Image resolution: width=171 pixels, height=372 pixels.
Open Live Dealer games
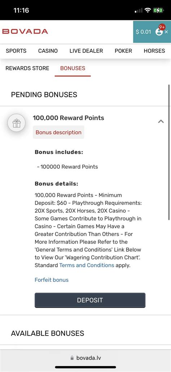(x=86, y=51)
